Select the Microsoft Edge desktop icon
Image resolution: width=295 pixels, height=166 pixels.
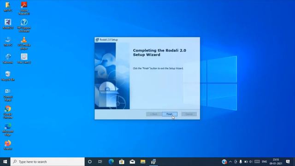(8, 130)
